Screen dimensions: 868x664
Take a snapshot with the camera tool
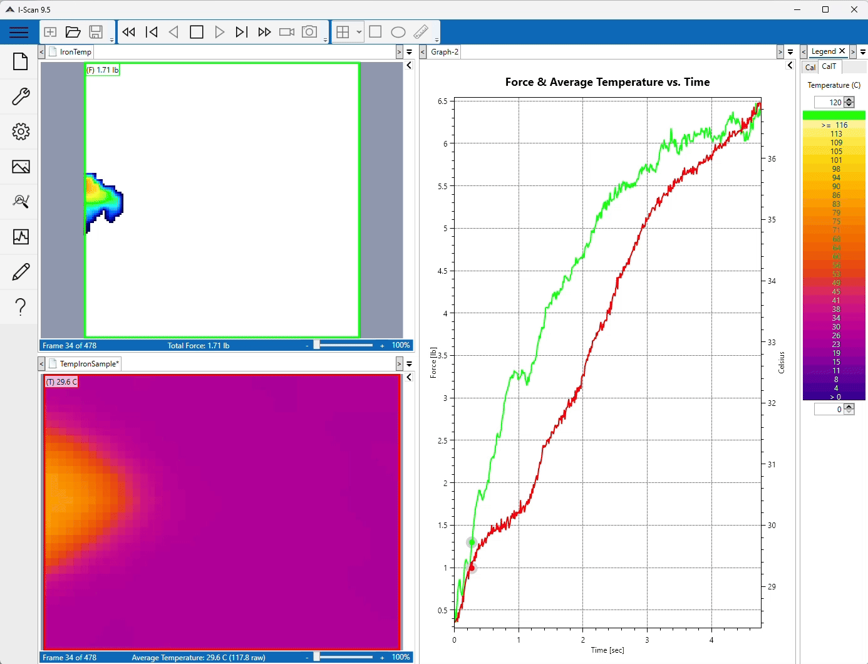pyautogui.click(x=309, y=31)
